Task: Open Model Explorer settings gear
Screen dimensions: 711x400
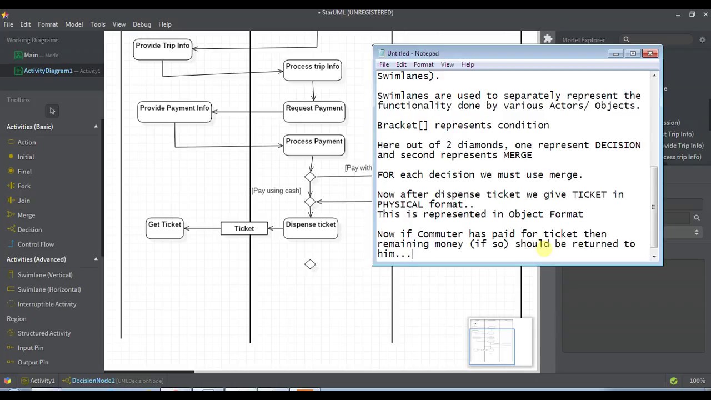Action: coord(702,39)
